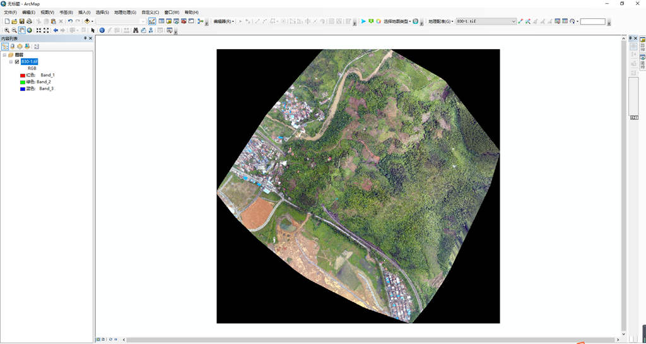This screenshot has height=344, width=646.
Task: Open the map scale dropdown box
Action: [x=143, y=21]
